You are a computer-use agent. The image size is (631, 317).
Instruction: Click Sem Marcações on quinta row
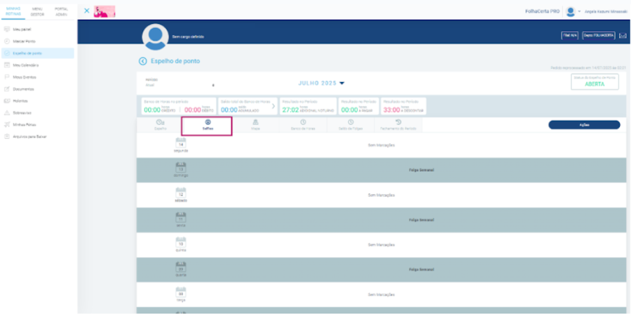(x=381, y=245)
